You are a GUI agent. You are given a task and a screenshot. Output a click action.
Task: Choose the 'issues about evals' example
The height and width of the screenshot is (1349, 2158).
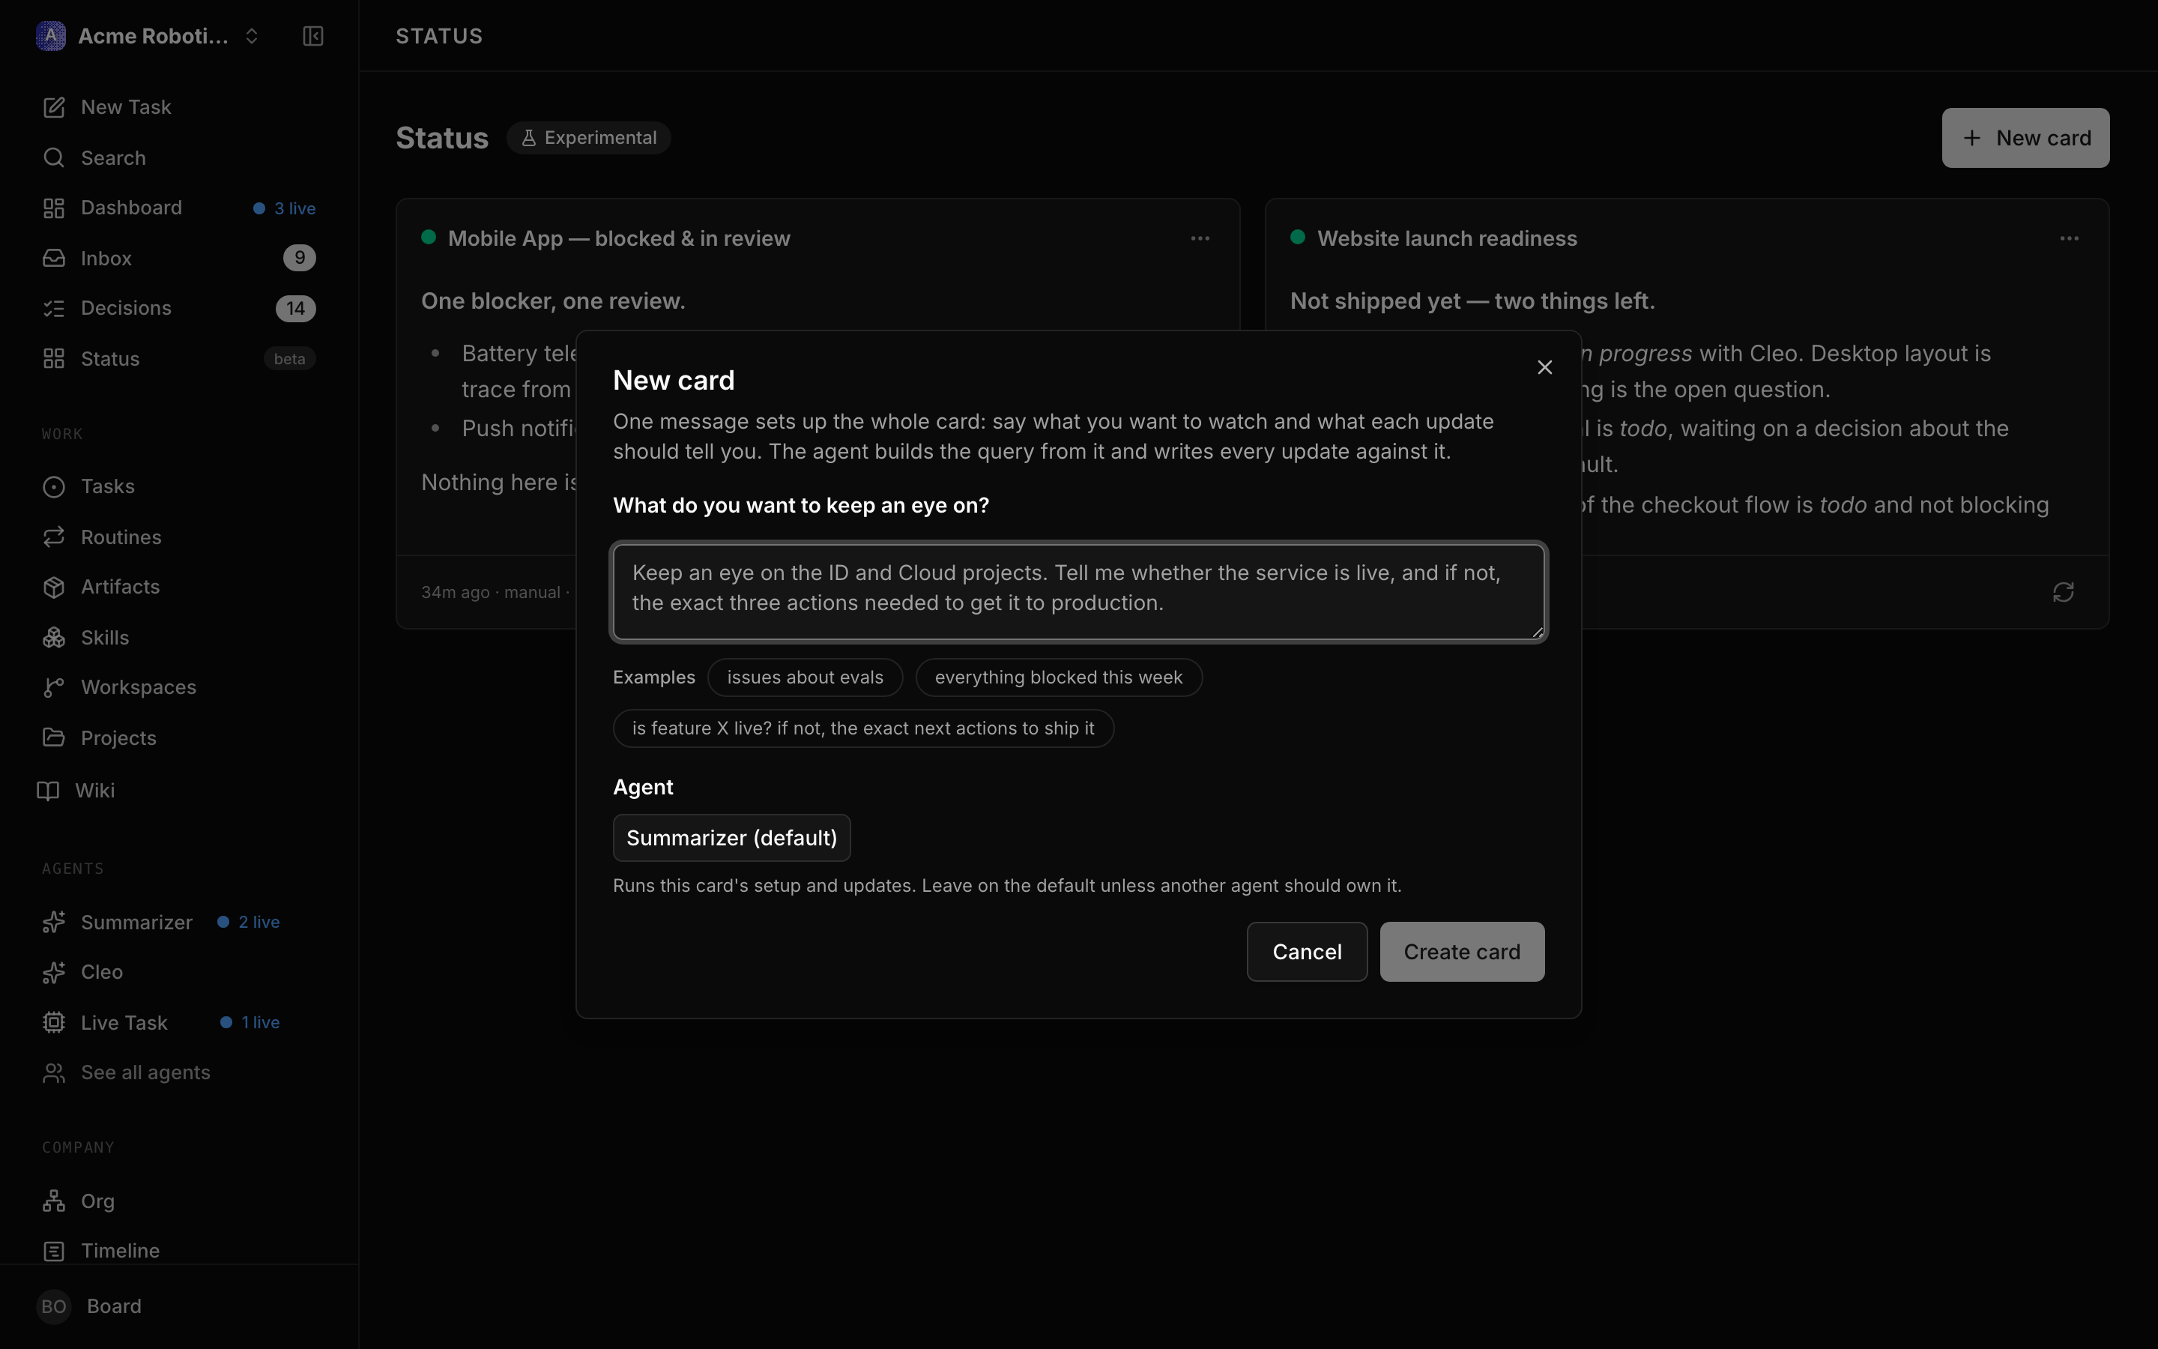[804, 677]
